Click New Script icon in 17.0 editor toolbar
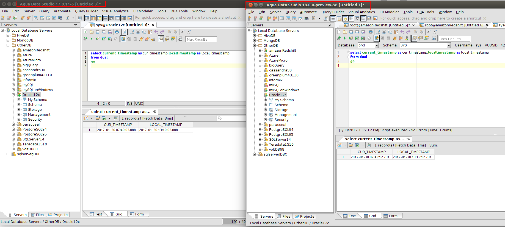This screenshot has width=505, height=227. click(85, 32)
